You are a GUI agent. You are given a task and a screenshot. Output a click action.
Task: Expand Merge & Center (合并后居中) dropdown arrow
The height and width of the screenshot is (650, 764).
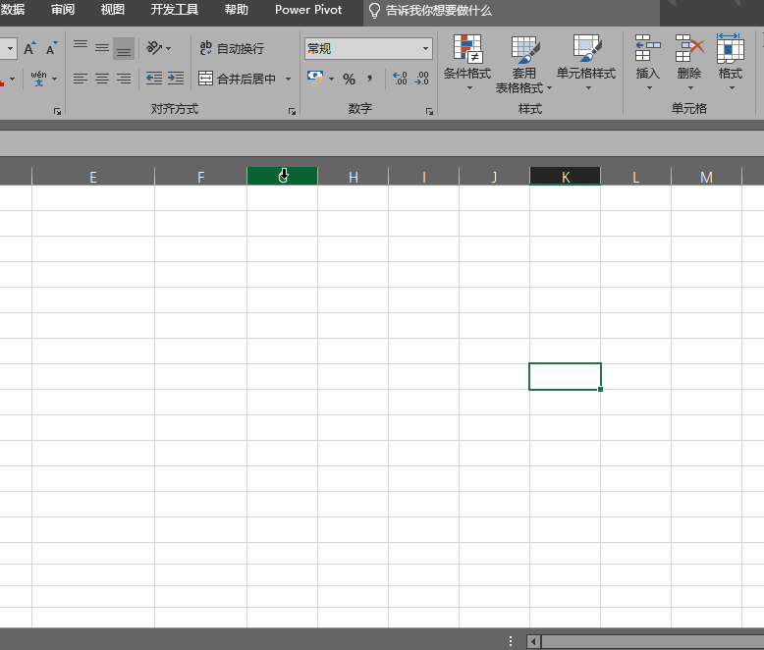(x=288, y=79)
